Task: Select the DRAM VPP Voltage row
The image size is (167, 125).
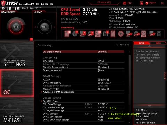Action: pos(83,117)
